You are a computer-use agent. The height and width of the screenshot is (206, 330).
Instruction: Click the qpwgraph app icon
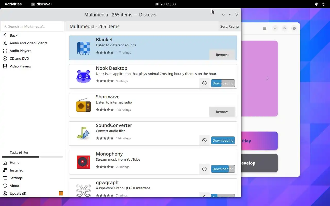[x=84, y=190]
